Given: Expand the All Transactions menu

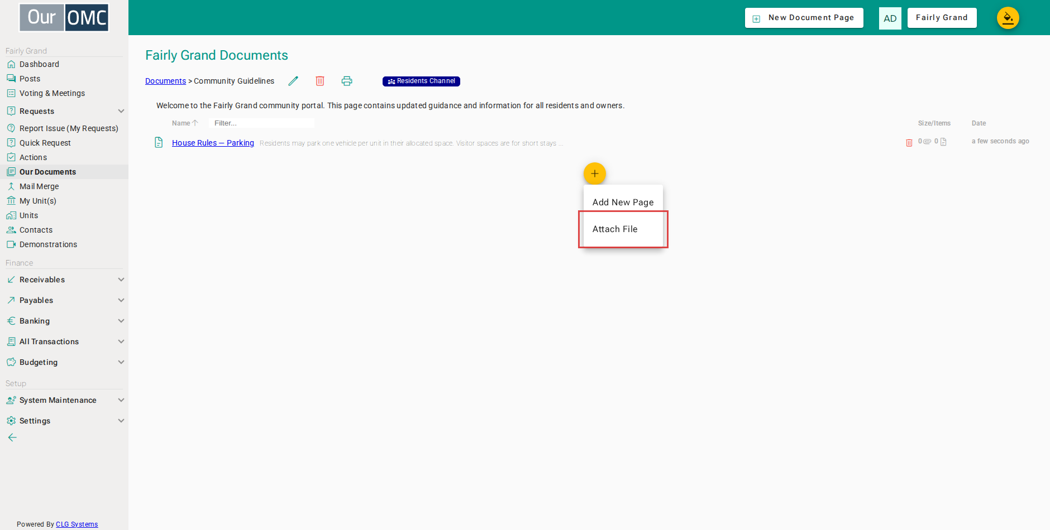Looking at the screenshot, I should [x=64, y=341].
